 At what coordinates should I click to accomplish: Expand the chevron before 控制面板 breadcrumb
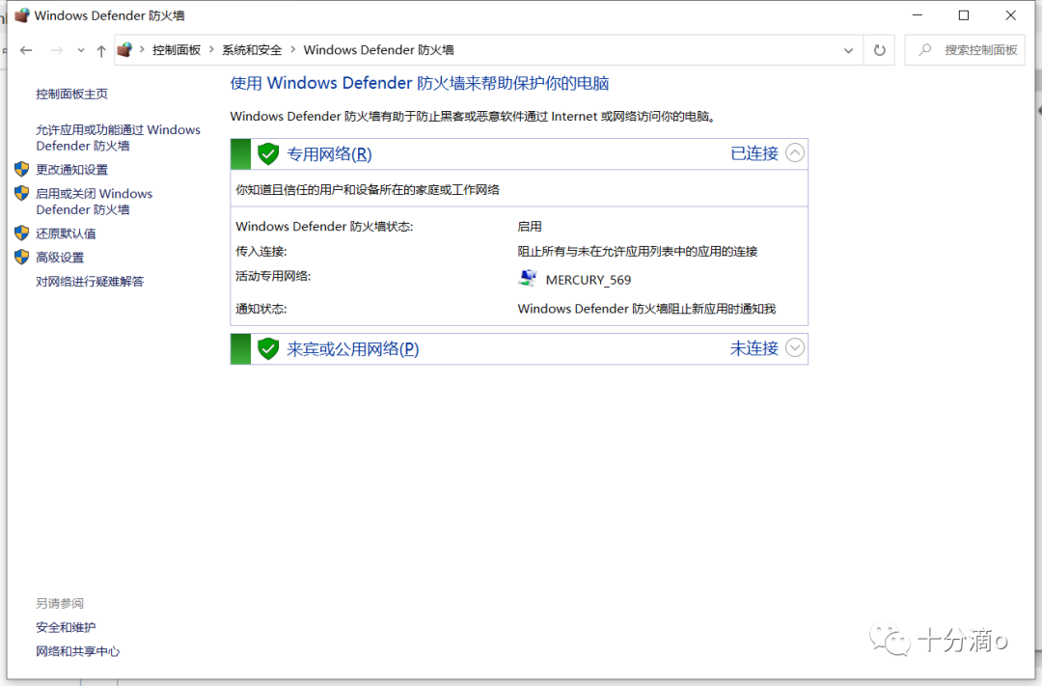click(142, 50)
